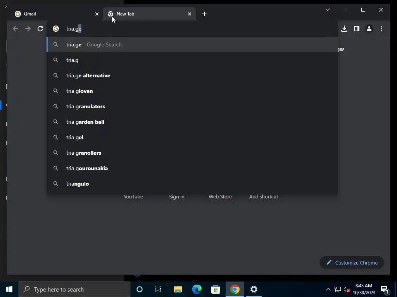Screen dimensions: 397x297
Task: Select 'tria gourounakia' suggestion
Action: tap(192, 168)
